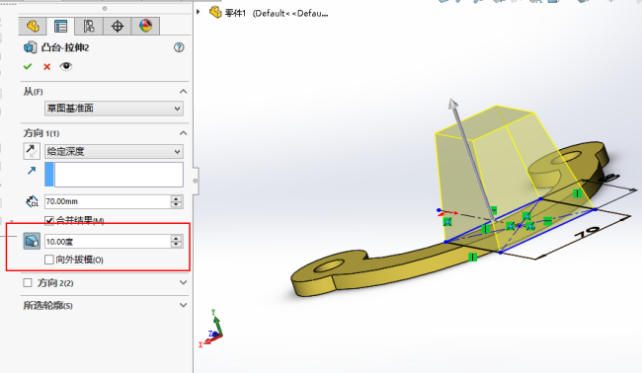Screen dimensions: 642x373
Task: Click the reverse direction button
Action: tap(32, 151)
